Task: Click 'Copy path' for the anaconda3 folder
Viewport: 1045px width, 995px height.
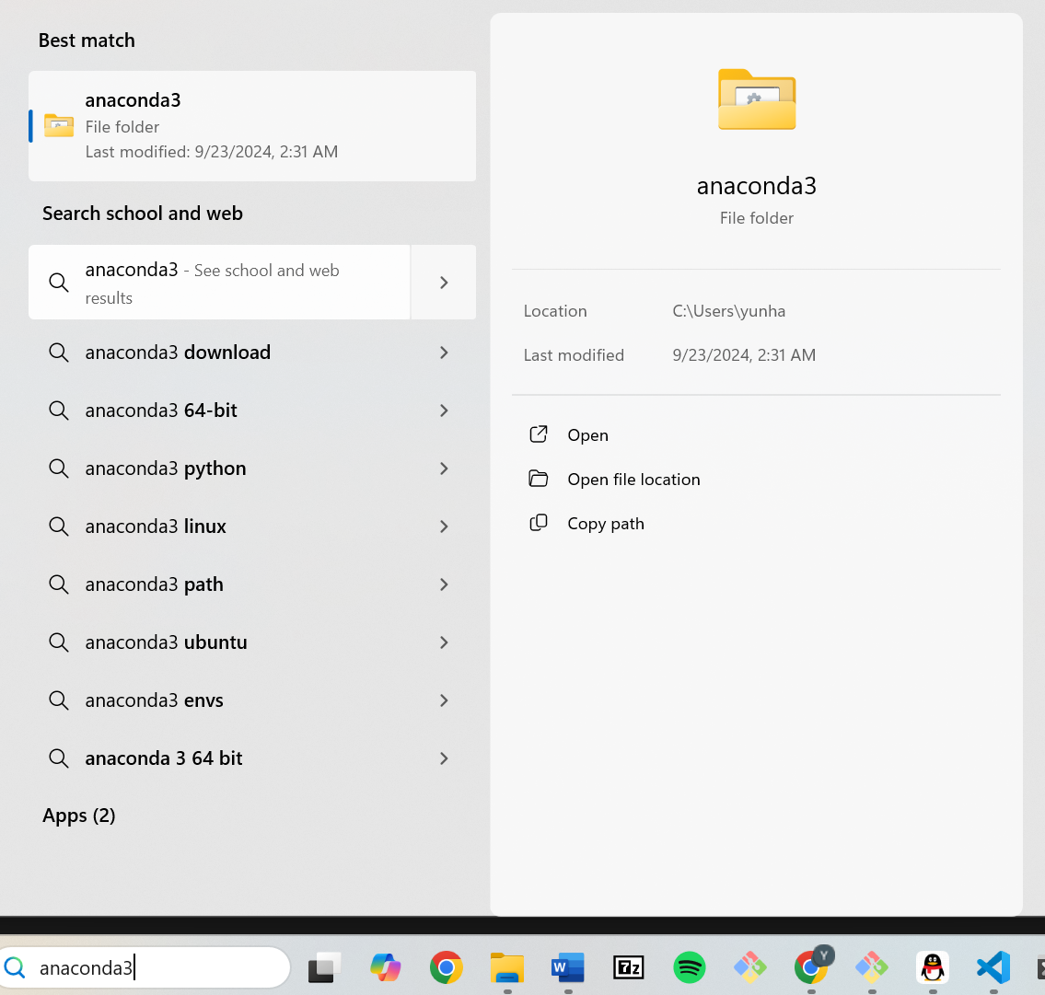Action: (605, 524)
